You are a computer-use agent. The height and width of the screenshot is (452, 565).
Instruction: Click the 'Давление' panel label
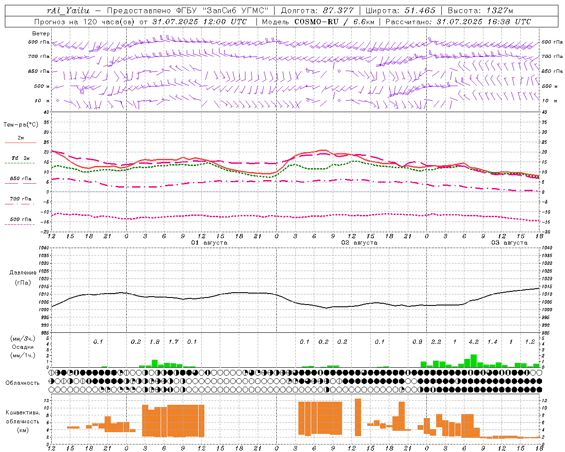[x=23, y=273]
